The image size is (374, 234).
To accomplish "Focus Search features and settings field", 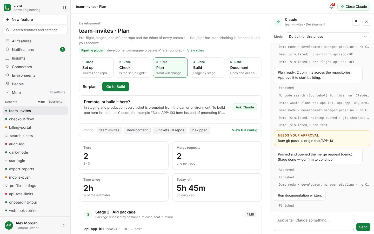I will [35, 30].
